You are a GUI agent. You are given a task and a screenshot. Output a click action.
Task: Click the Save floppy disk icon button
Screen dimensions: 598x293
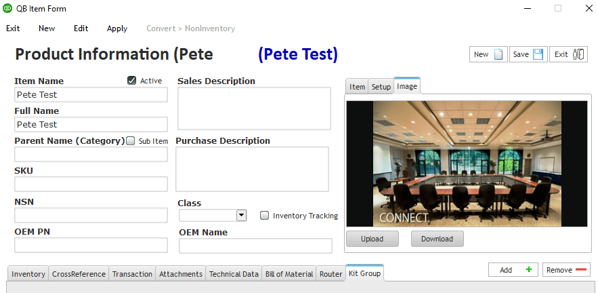coord(528,54)
